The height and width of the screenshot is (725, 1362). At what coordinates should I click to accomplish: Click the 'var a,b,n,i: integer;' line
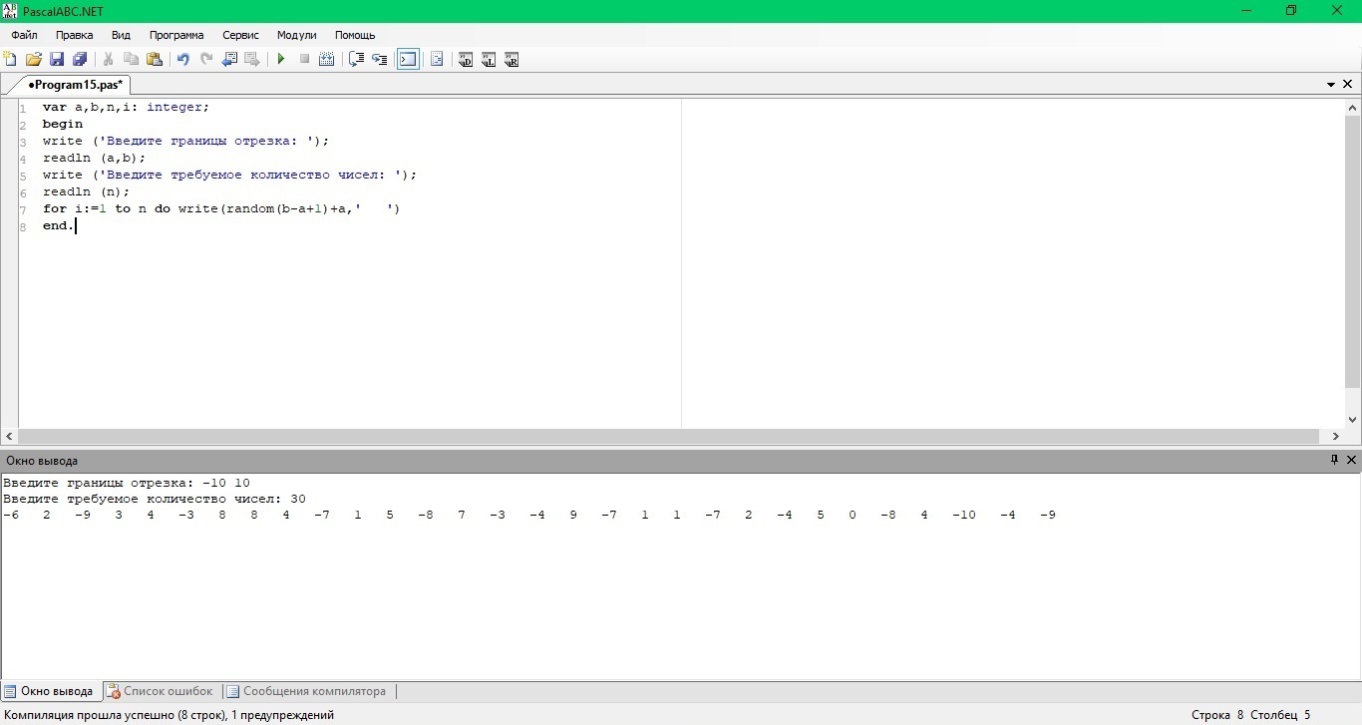[126, 107]
